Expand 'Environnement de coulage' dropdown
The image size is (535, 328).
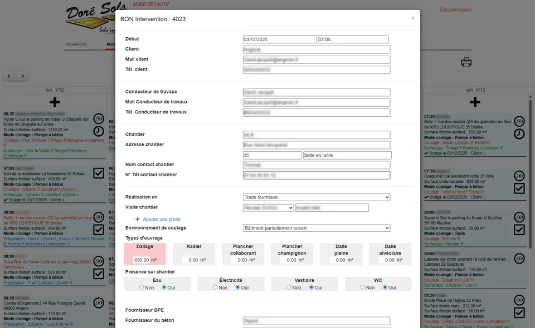317,228
